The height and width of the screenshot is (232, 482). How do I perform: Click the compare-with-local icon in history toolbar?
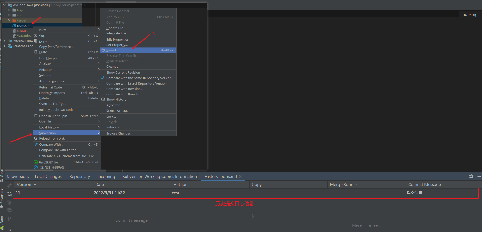(x=10, y=202)
